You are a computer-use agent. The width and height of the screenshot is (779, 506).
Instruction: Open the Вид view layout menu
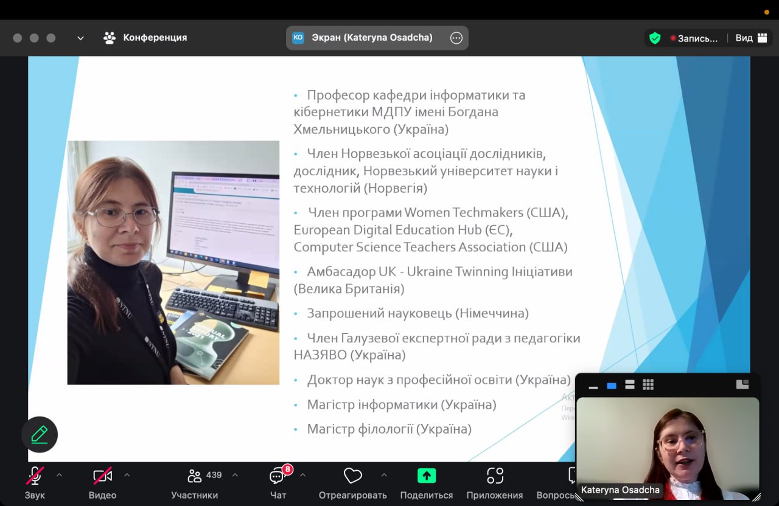[751, 38]
